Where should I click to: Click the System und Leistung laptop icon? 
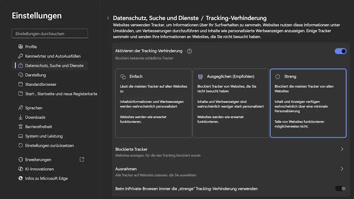pos(20,136)
